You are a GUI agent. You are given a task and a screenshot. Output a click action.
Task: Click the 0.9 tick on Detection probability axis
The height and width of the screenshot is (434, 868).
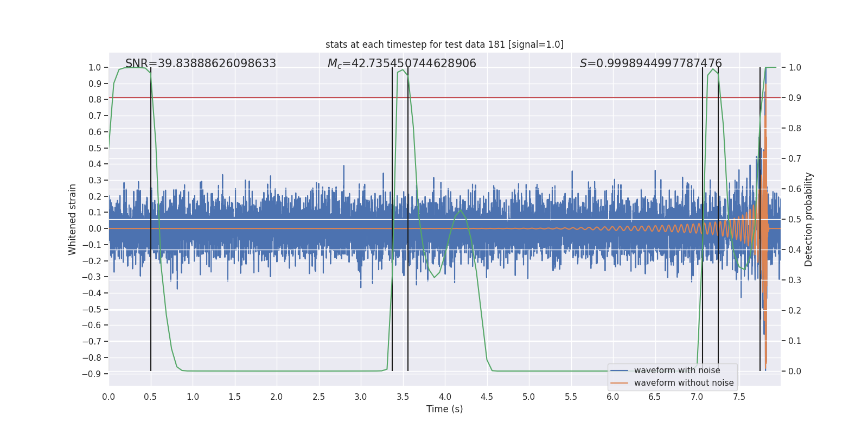[x=795, y=98]
